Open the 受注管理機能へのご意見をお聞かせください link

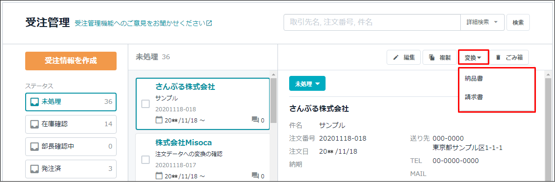143,23
